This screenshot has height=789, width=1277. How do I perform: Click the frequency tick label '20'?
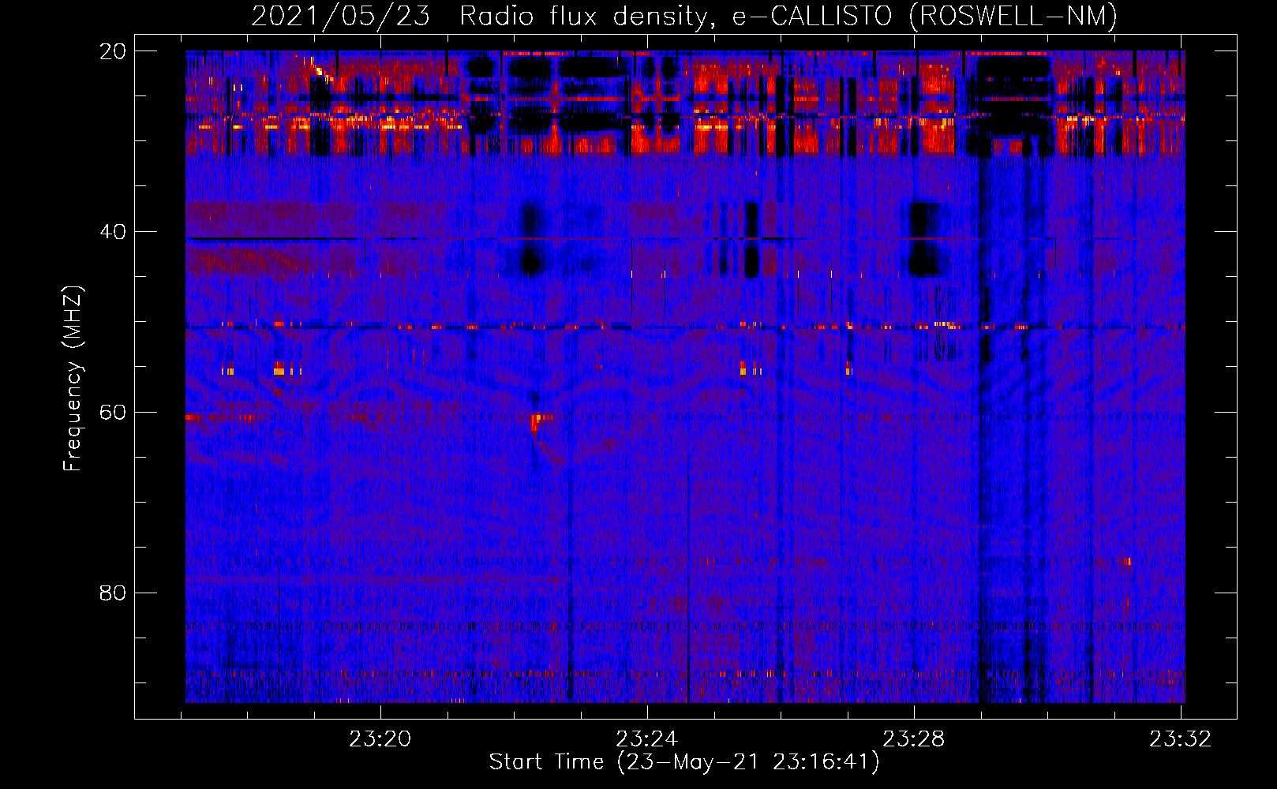click(x=112, y=51)
